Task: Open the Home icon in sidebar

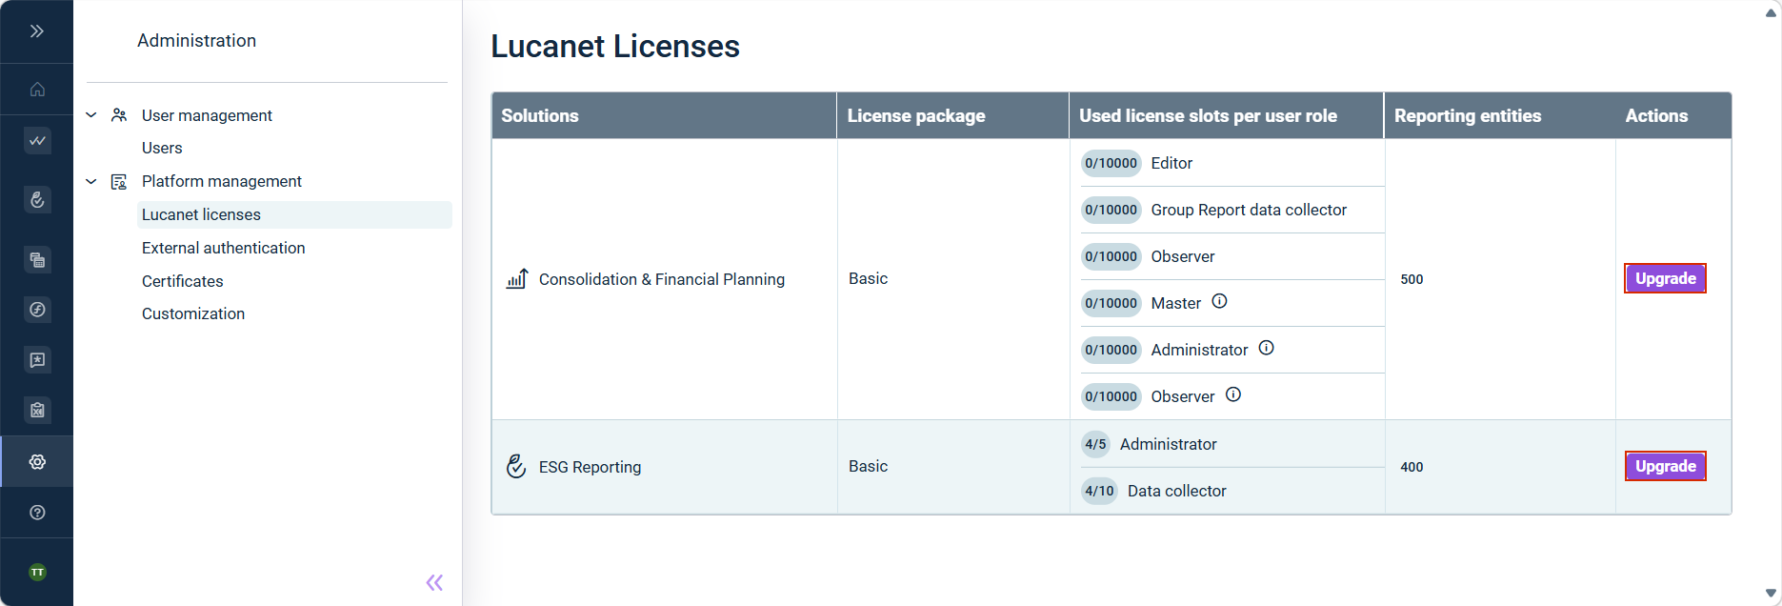Action: [x=37, y=90]
